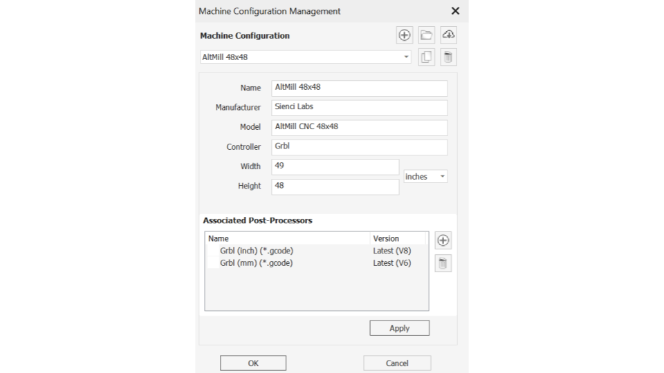Focus the Manufacturer field with Sienci Labs
The width and height of the screenshot is (664, 373).
point(359,108)
